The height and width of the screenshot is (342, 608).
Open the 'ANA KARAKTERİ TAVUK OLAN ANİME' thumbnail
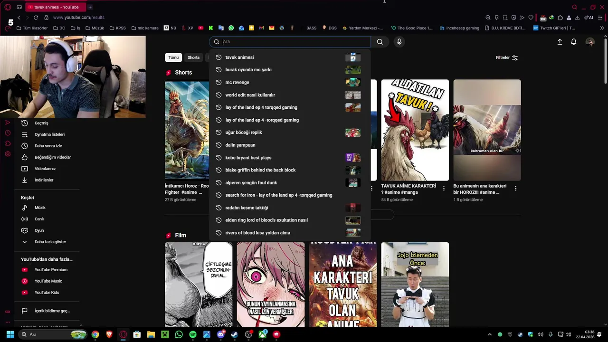[x=342, y=285]
